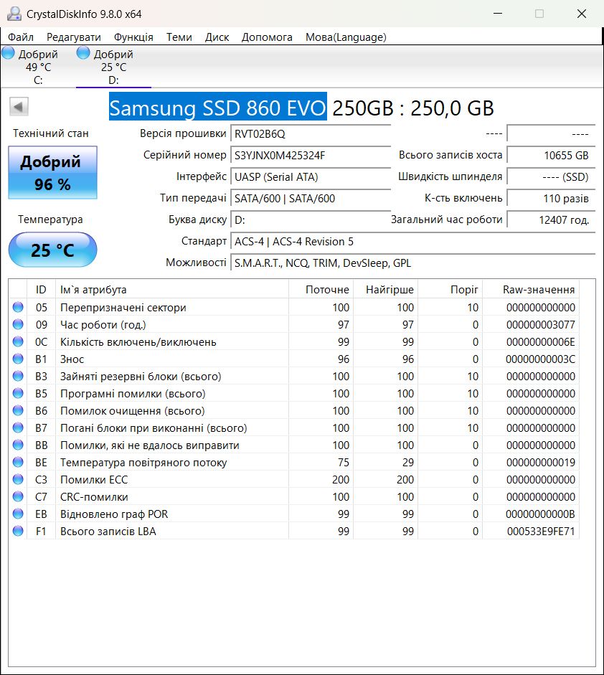Open the Редагувати menu
Screen dimensions: 604x675
pos(74,37)
